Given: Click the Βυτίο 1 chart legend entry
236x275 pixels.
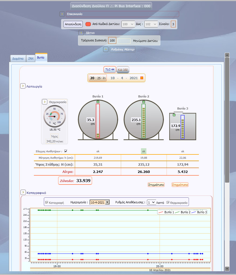Looking at the screenshot, I should click(166, 212).
